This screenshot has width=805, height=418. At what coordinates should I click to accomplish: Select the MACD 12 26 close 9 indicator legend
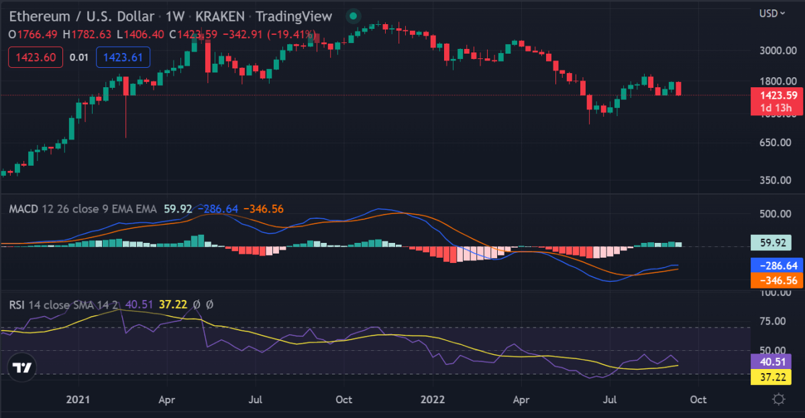coord(83,209)
